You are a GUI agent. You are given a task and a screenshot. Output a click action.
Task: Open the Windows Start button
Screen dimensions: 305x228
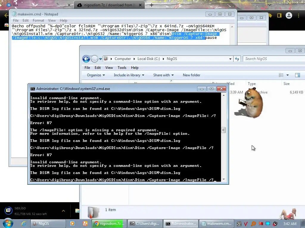(8, 223)
